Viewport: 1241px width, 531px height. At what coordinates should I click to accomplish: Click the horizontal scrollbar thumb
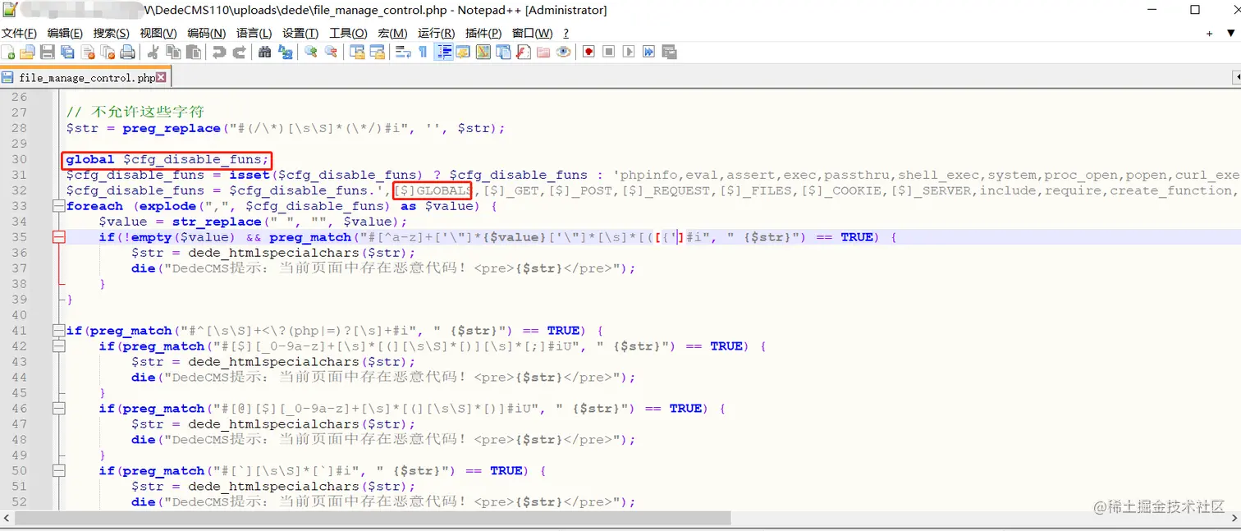pos(373,518)
